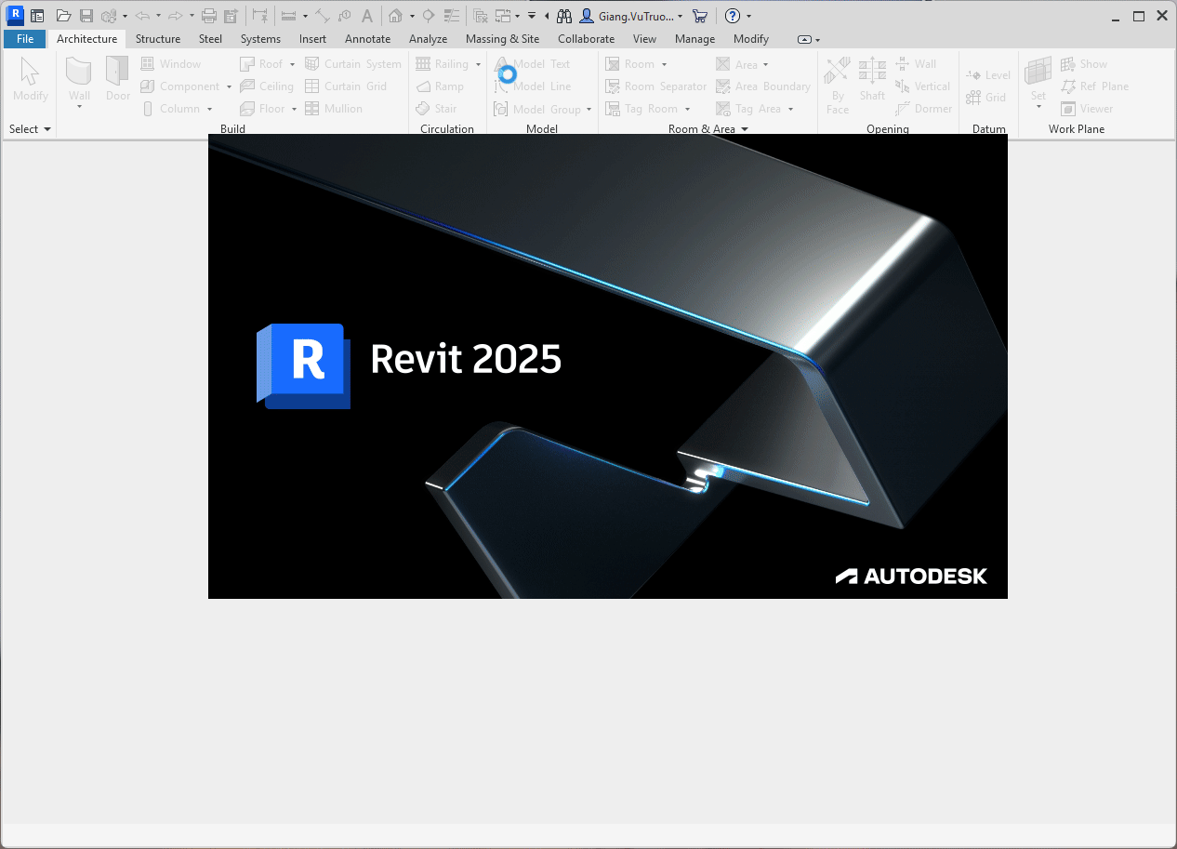Click the Open folder icon
1177x849 pixels.
click(63, 16)
